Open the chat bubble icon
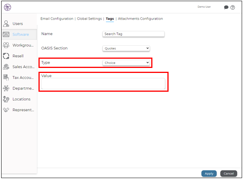The width and height of the screenshot is (244, 180). [x=226, y=7]
